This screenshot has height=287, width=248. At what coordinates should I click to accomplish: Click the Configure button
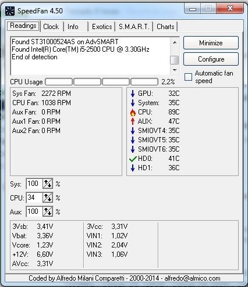[211, 59]
